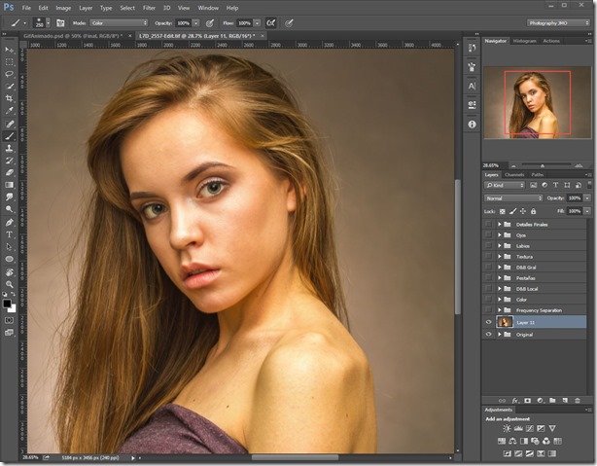Add a Black & White adjustment

pyautogui.click(x=524, y=441)
